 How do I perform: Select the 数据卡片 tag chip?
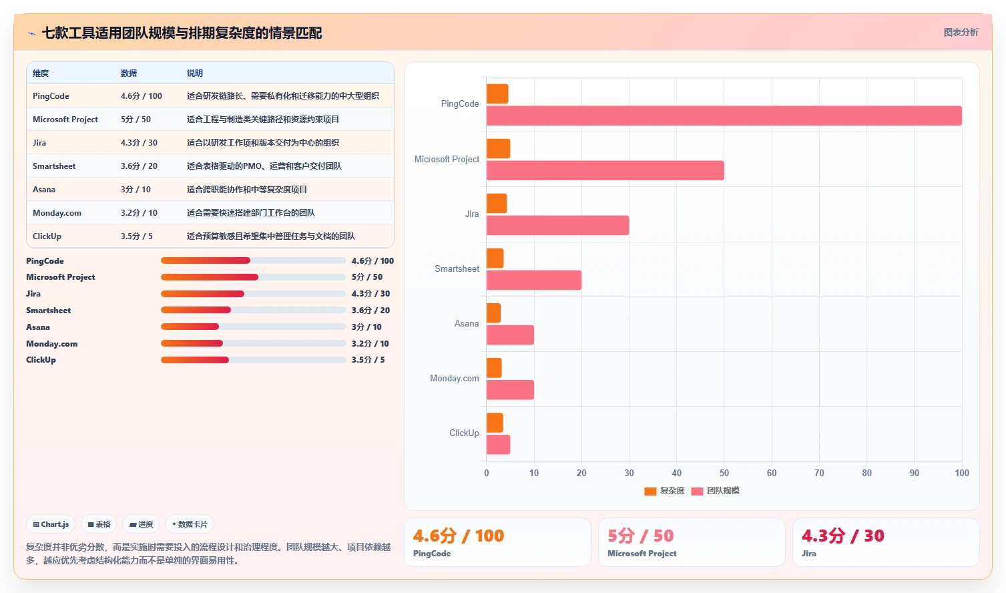click(190, 524)
